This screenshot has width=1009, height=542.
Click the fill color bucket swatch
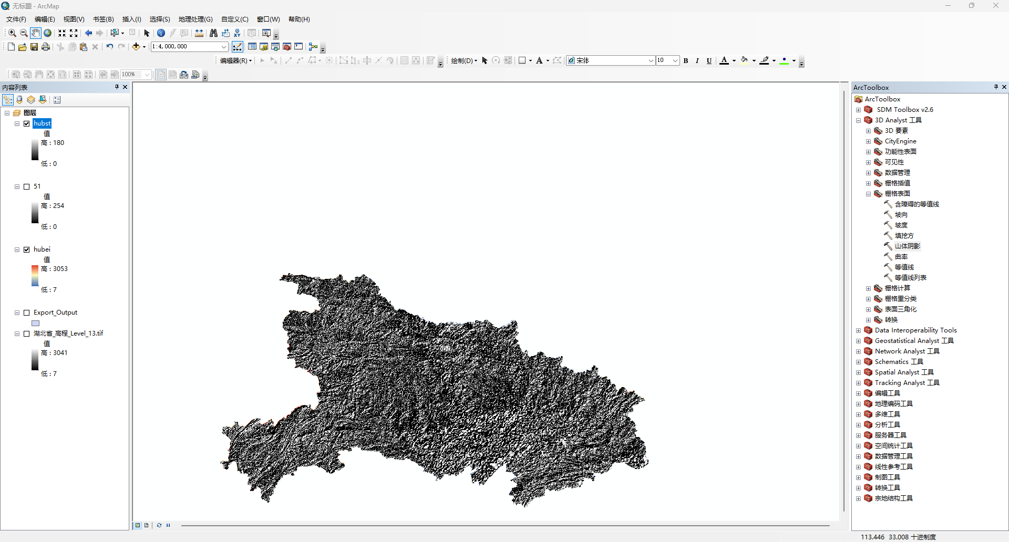(x=744, y=61)
